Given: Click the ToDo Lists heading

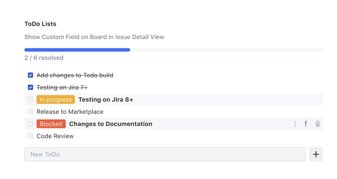Looking at the screenshot, I should 40,24.
